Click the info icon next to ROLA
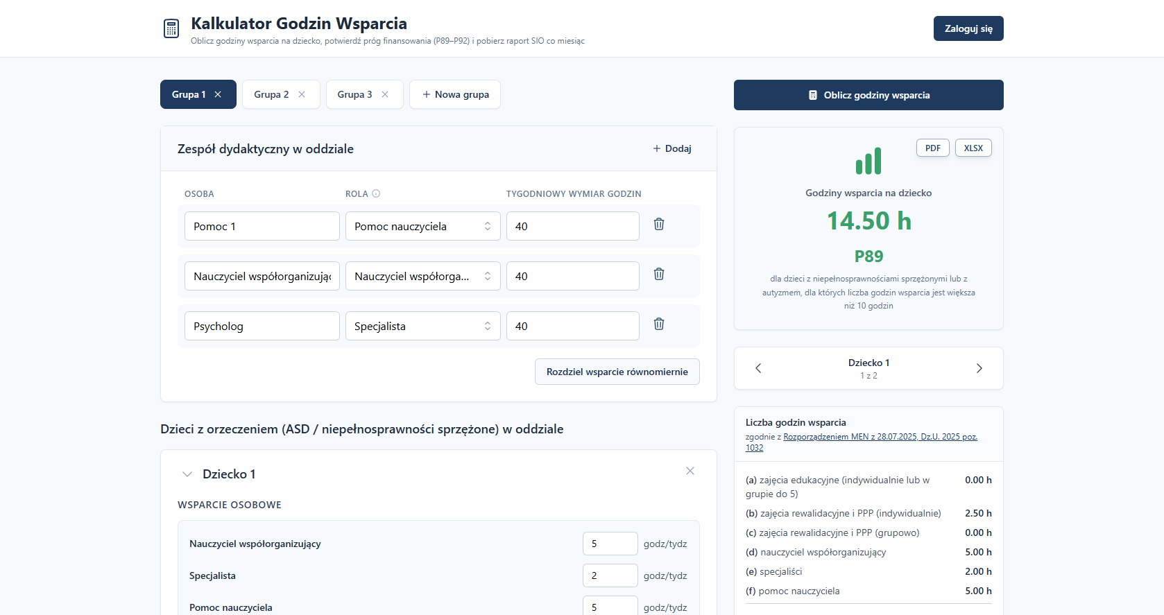 [376, 194]
